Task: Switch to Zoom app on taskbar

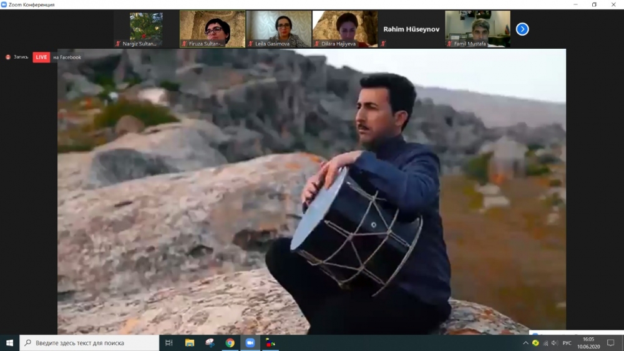Action: pos(250,343)
